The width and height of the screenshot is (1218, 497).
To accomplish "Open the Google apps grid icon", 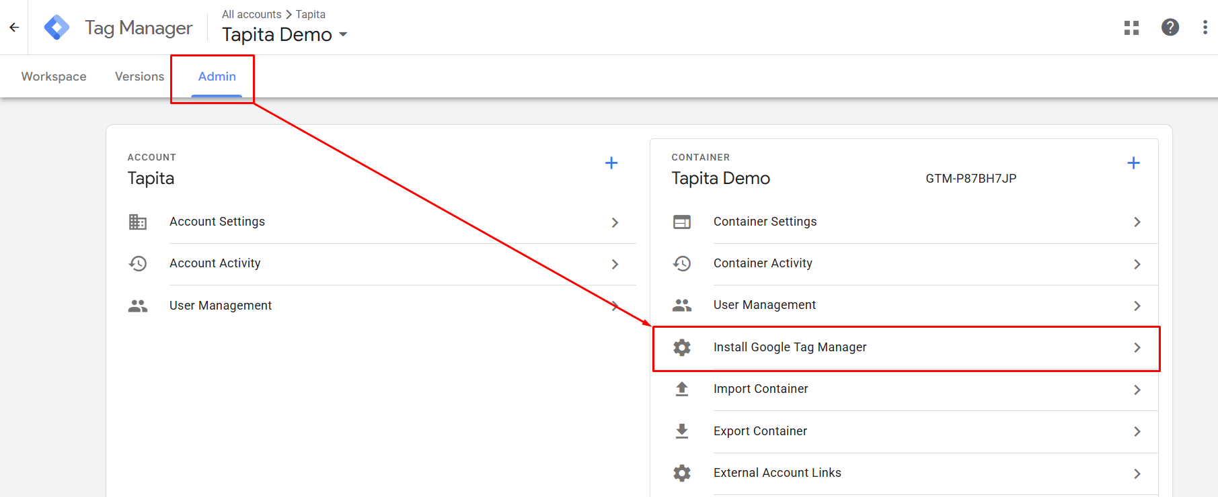I will coord(1131,28).
